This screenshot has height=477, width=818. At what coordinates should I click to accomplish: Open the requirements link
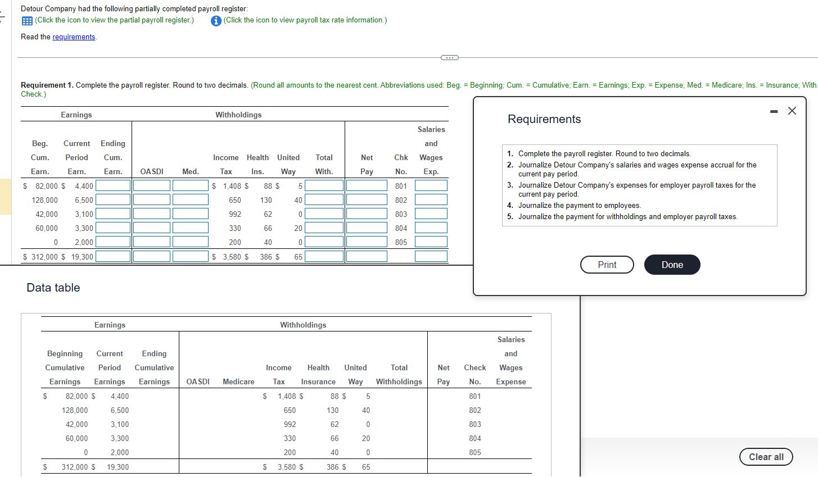74,37
